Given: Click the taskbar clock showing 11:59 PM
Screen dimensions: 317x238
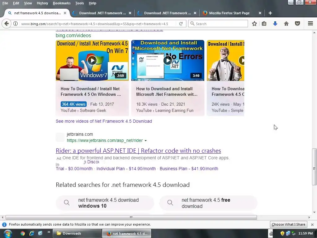Looking at the screenshot, I should pos(306,233).
